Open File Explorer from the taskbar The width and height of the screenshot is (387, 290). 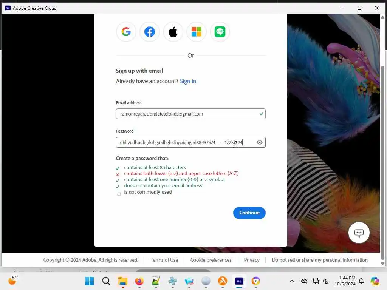coord(123,281)
